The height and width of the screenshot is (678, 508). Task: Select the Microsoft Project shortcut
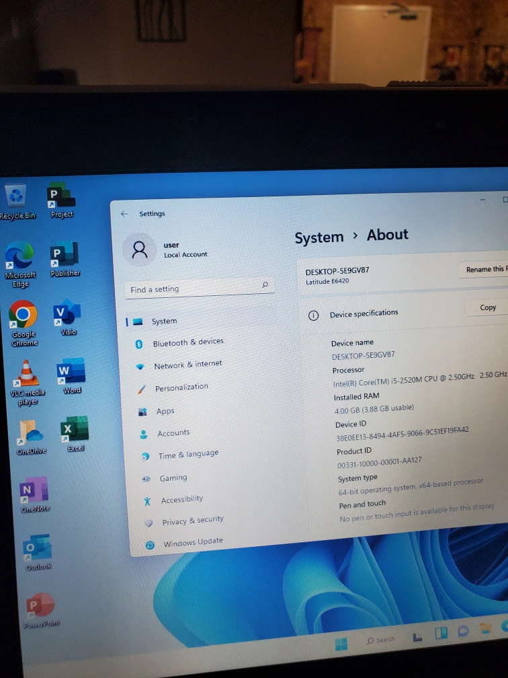[61, 196]
